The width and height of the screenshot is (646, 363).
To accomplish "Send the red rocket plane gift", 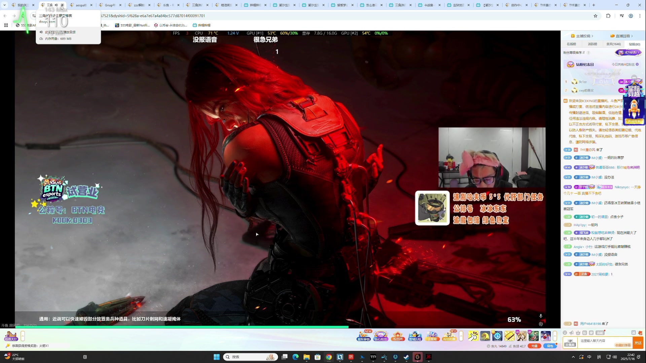I will [x=546, y=336].
